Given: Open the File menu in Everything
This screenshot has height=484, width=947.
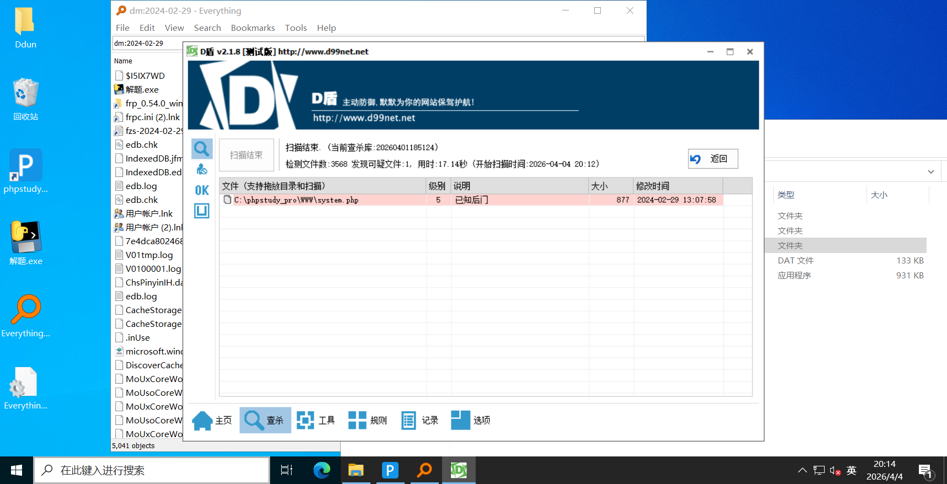Looking at the screenshot, I should (122, 28).
